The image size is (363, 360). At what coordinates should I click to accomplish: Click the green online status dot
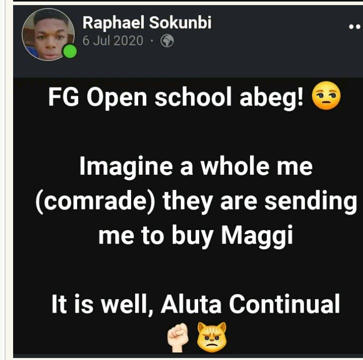click(70, 51)
